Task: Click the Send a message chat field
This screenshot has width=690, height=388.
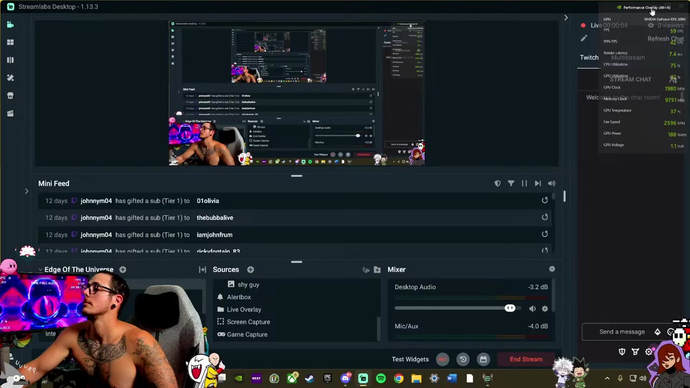Action: point(622,332)
